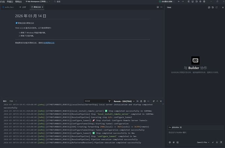
Task: Open Qwen3.5-Plus model dropdown
Action: tap(203, 142)
